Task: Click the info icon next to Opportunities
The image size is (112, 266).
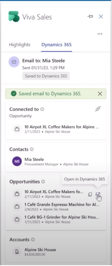Action: [x=43, y=182]
